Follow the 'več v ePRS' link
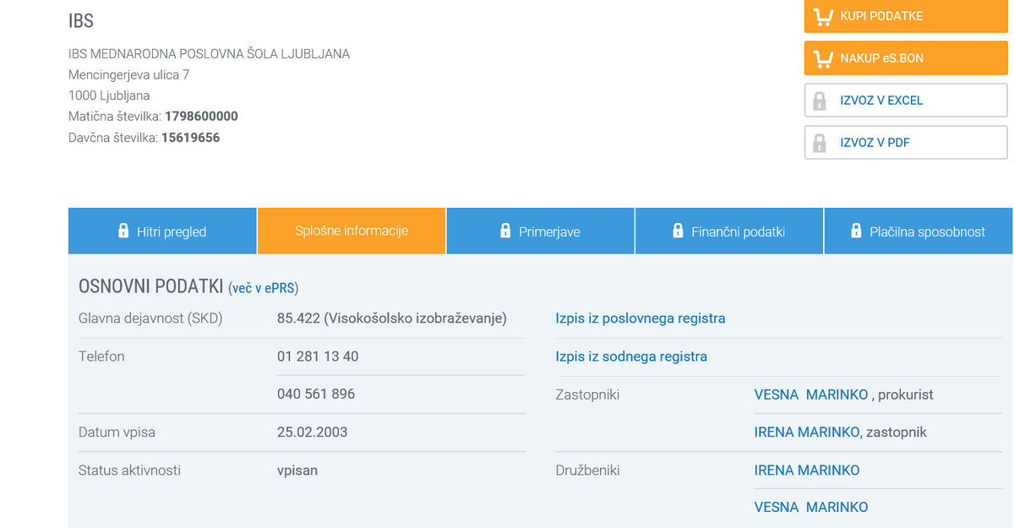The width and height of the screenshot is (1014, 528). [x=264, y=288]
